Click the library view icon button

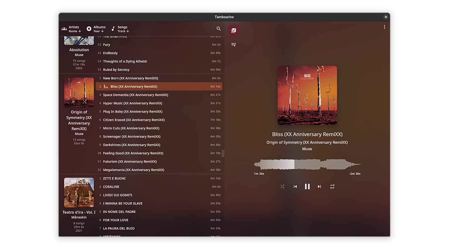233,30
